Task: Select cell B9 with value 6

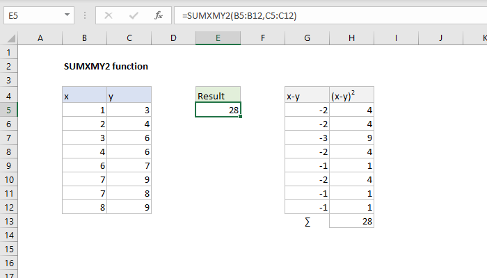Action: tap(84, 165)
